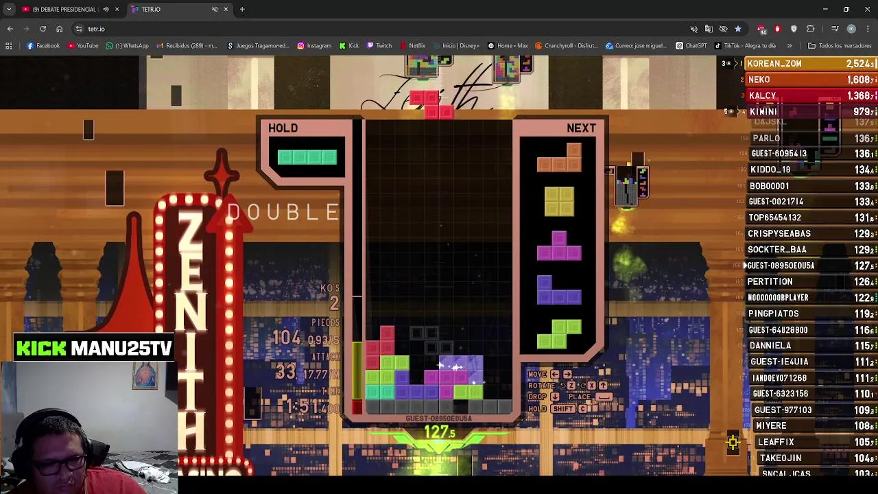Open the Recibidos Gmail bookmark
Image resolution: width=878 pixels, height=494 pixels.
(x=186, y=46)
